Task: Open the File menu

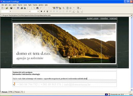Action: [3, 5]
